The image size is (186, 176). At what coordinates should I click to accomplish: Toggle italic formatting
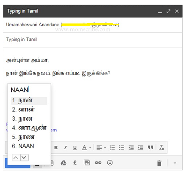(66, 147)
